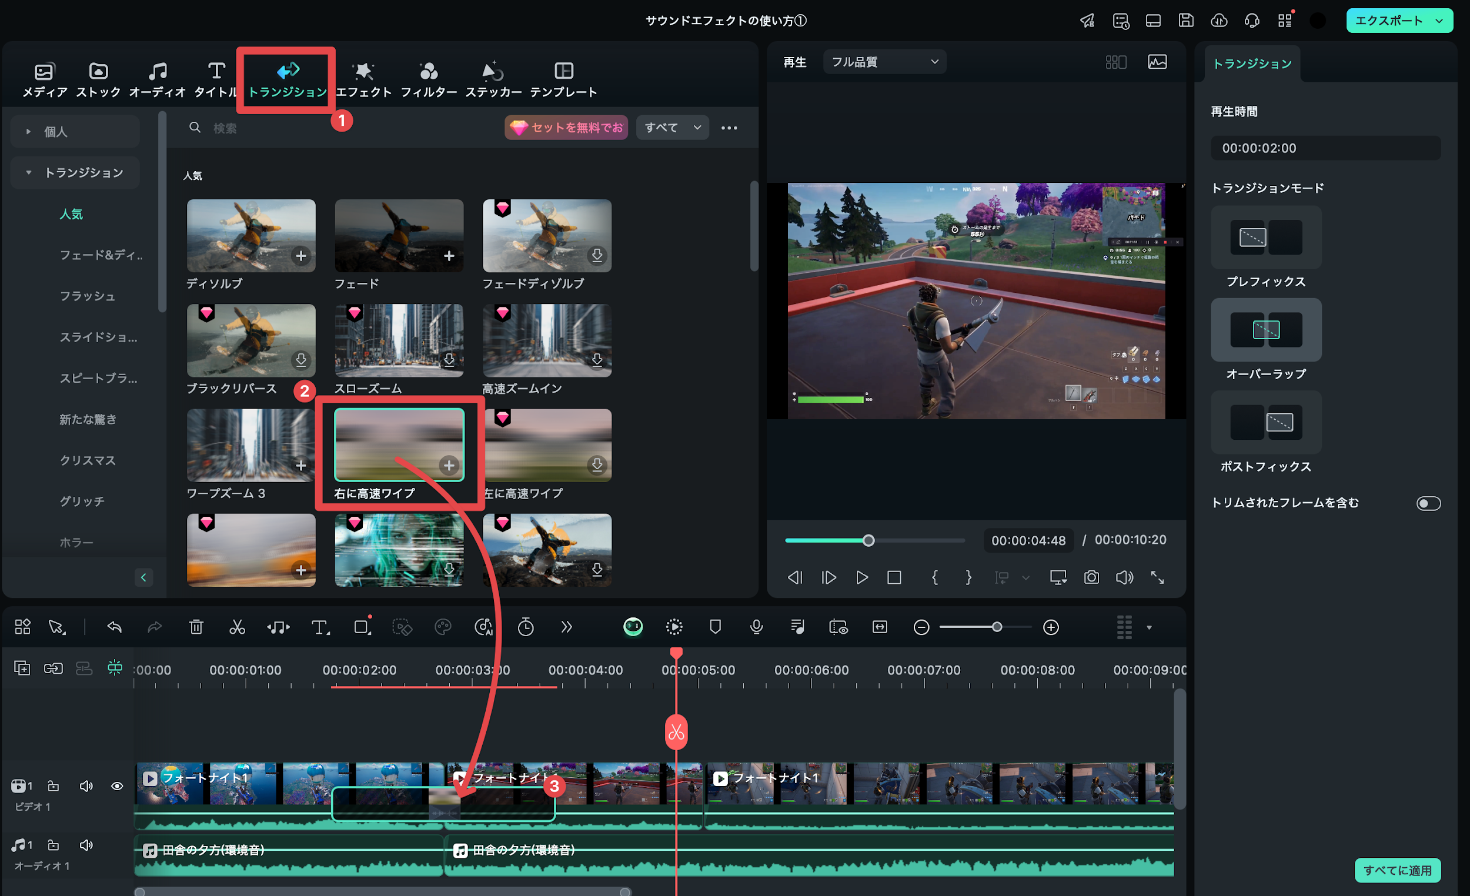The width and height of the screenshot is (1470, 896).
Task: Select the crop tool in timeline toolbar
Action: tap(362, 627)
